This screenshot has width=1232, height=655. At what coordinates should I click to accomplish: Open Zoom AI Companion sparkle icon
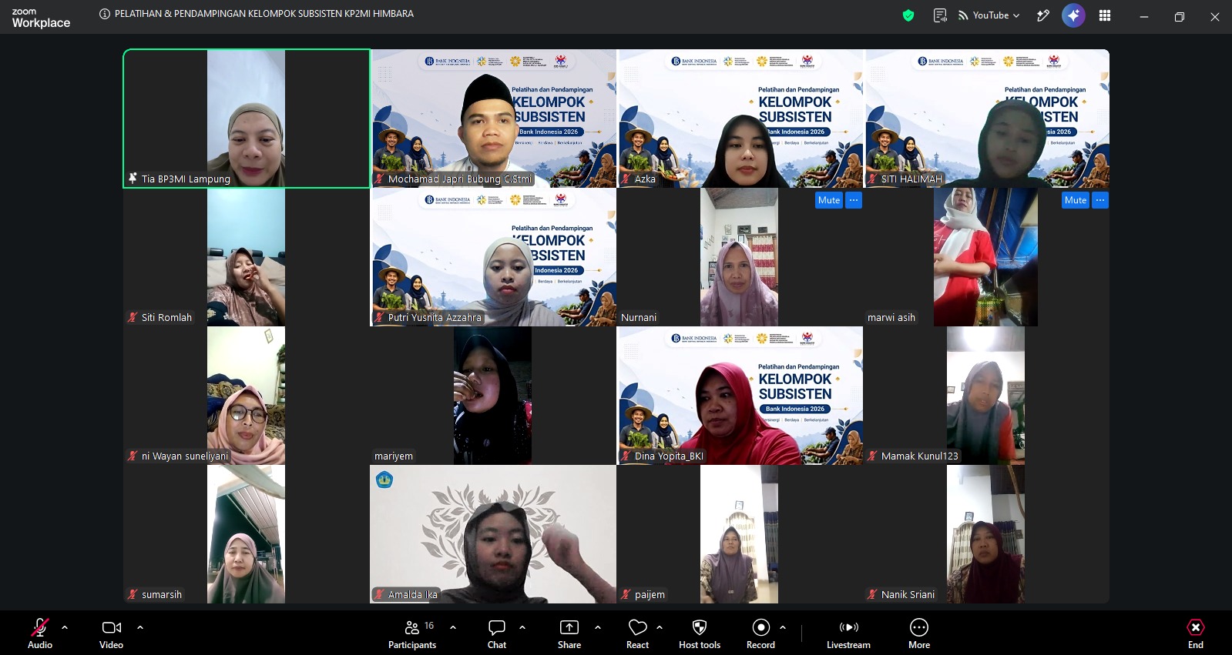(1073, 15)
